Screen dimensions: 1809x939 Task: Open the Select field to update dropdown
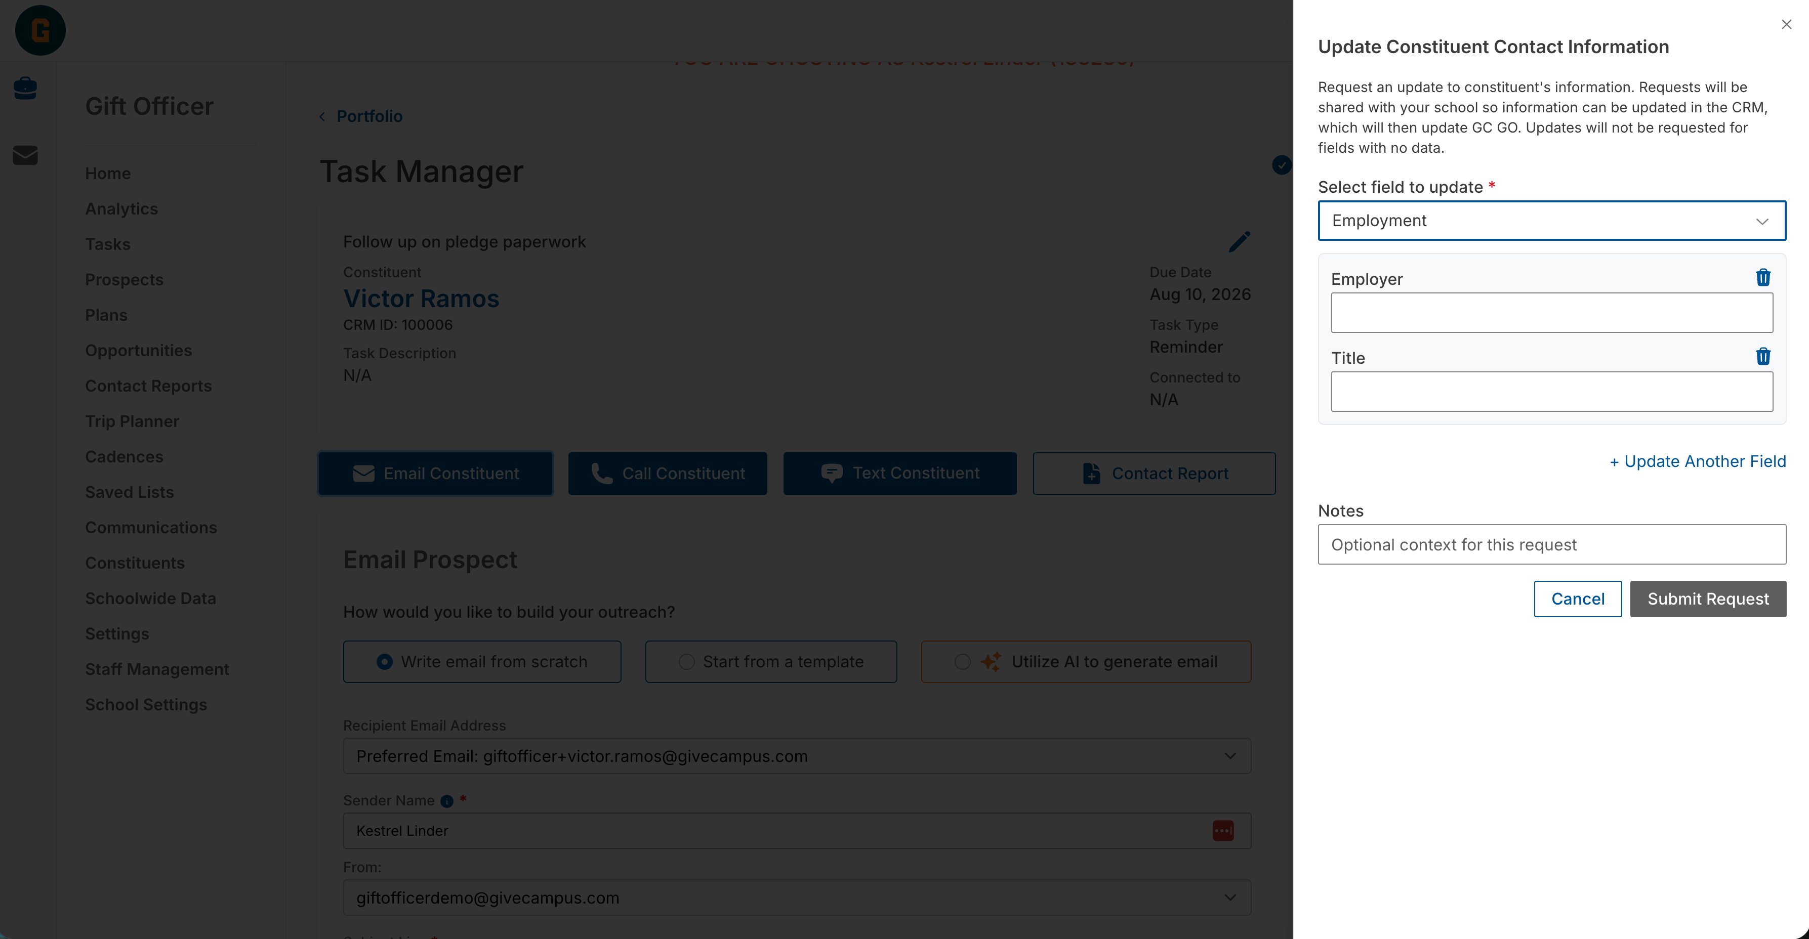click(1551, 221)
